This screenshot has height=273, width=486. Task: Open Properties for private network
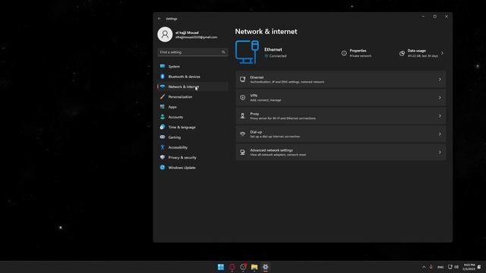(356, 53)
